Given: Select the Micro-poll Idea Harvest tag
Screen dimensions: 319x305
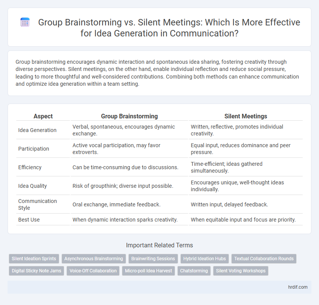Looking at the screenshot, I should pyautogui.click(x=148, y=271).
